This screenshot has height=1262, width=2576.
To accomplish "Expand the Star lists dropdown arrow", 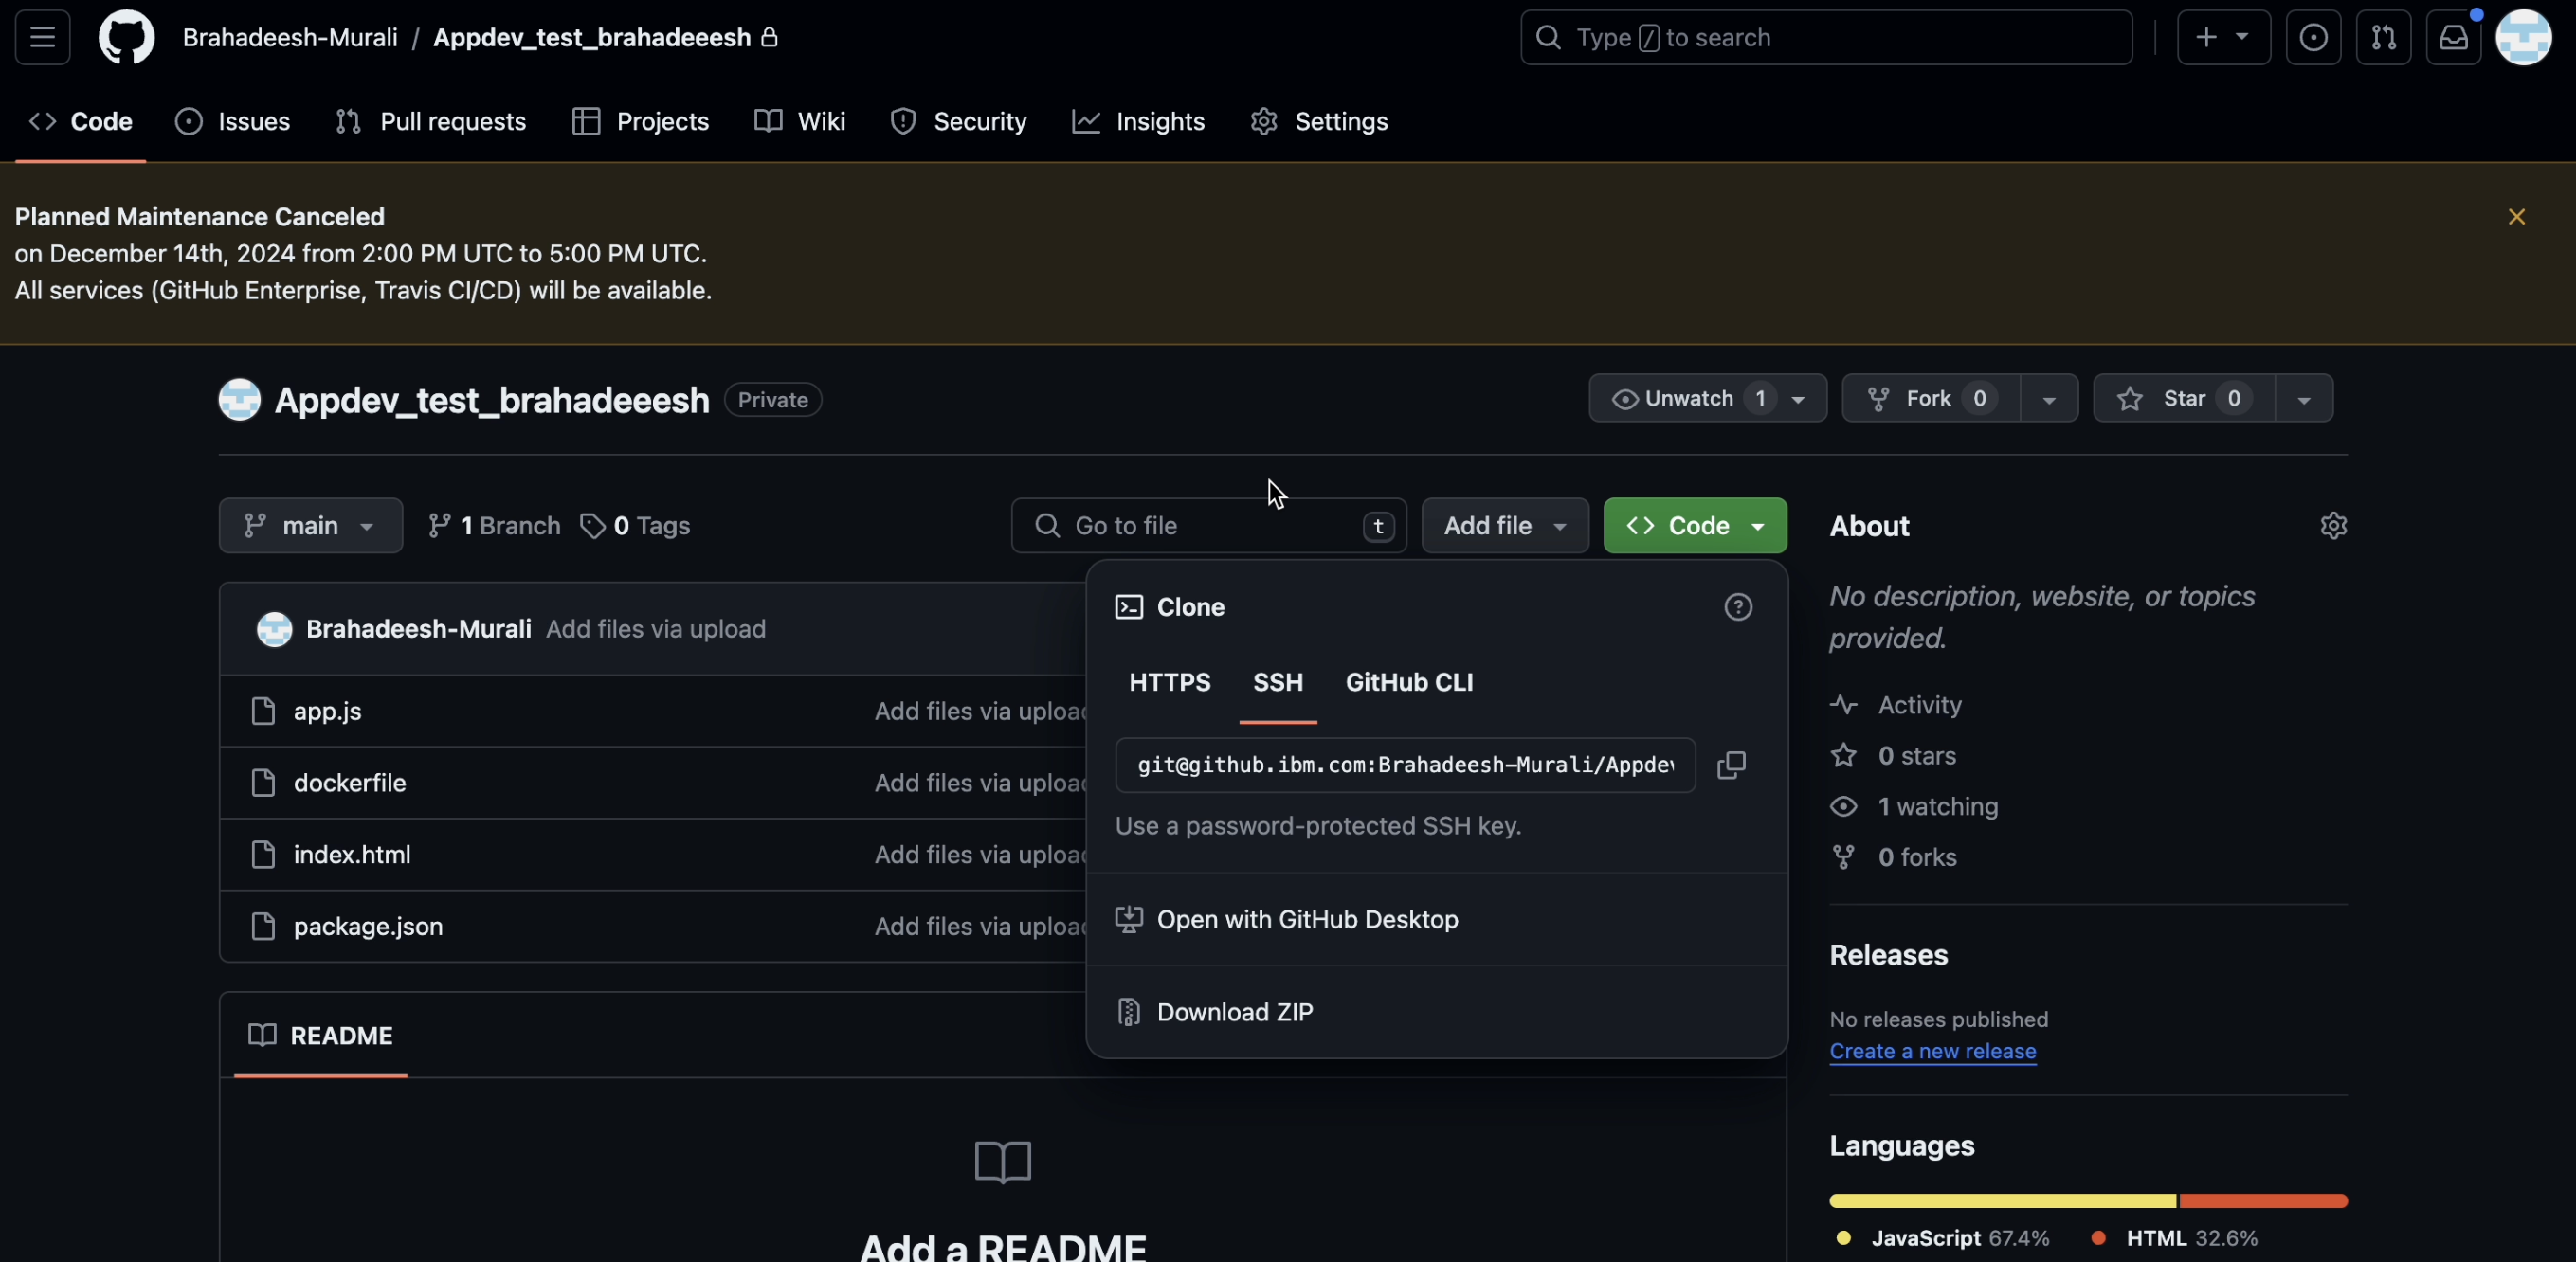I will click(x=2304, y=399).
